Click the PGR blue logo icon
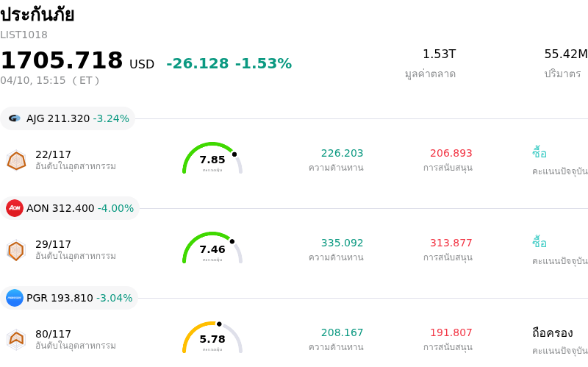The image size is (588, 367). tap(15, 298)
